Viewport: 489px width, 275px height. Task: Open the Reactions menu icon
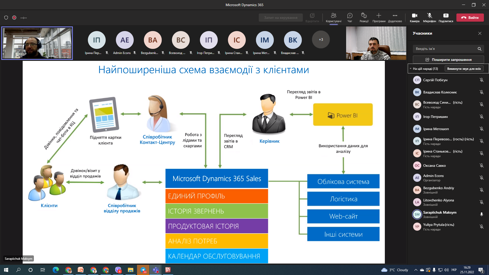364,16
